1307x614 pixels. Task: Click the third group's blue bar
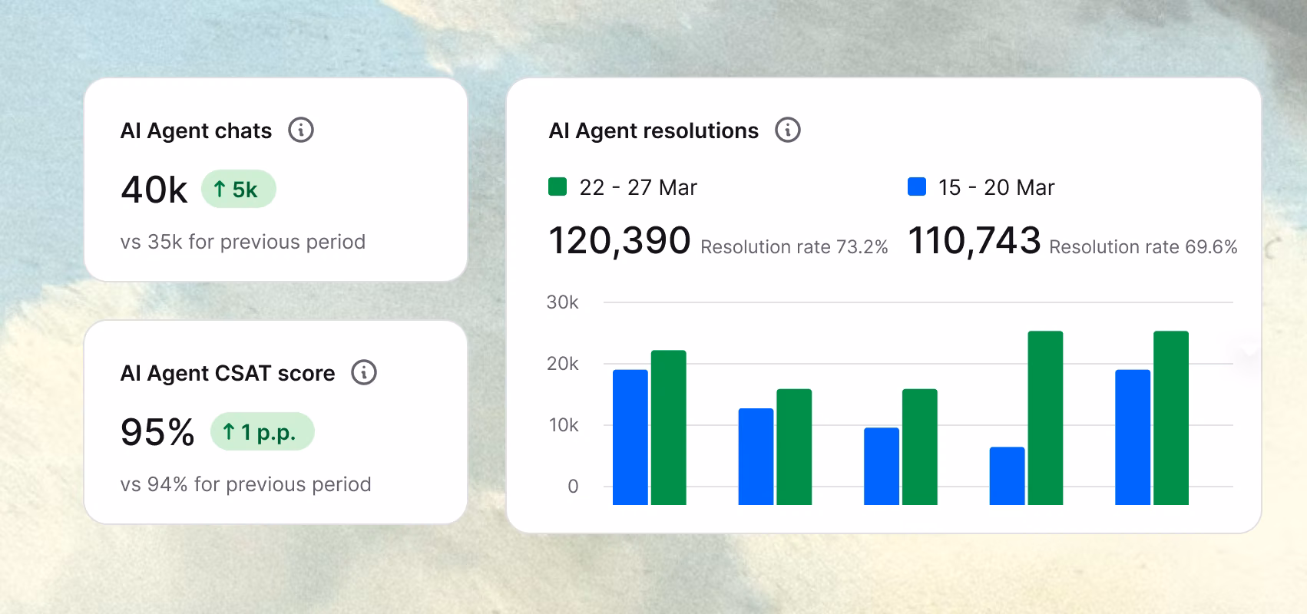(x=882, y=467)
